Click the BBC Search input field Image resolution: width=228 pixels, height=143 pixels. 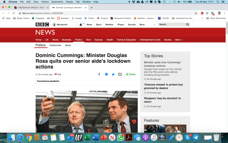tap(172, 25)
